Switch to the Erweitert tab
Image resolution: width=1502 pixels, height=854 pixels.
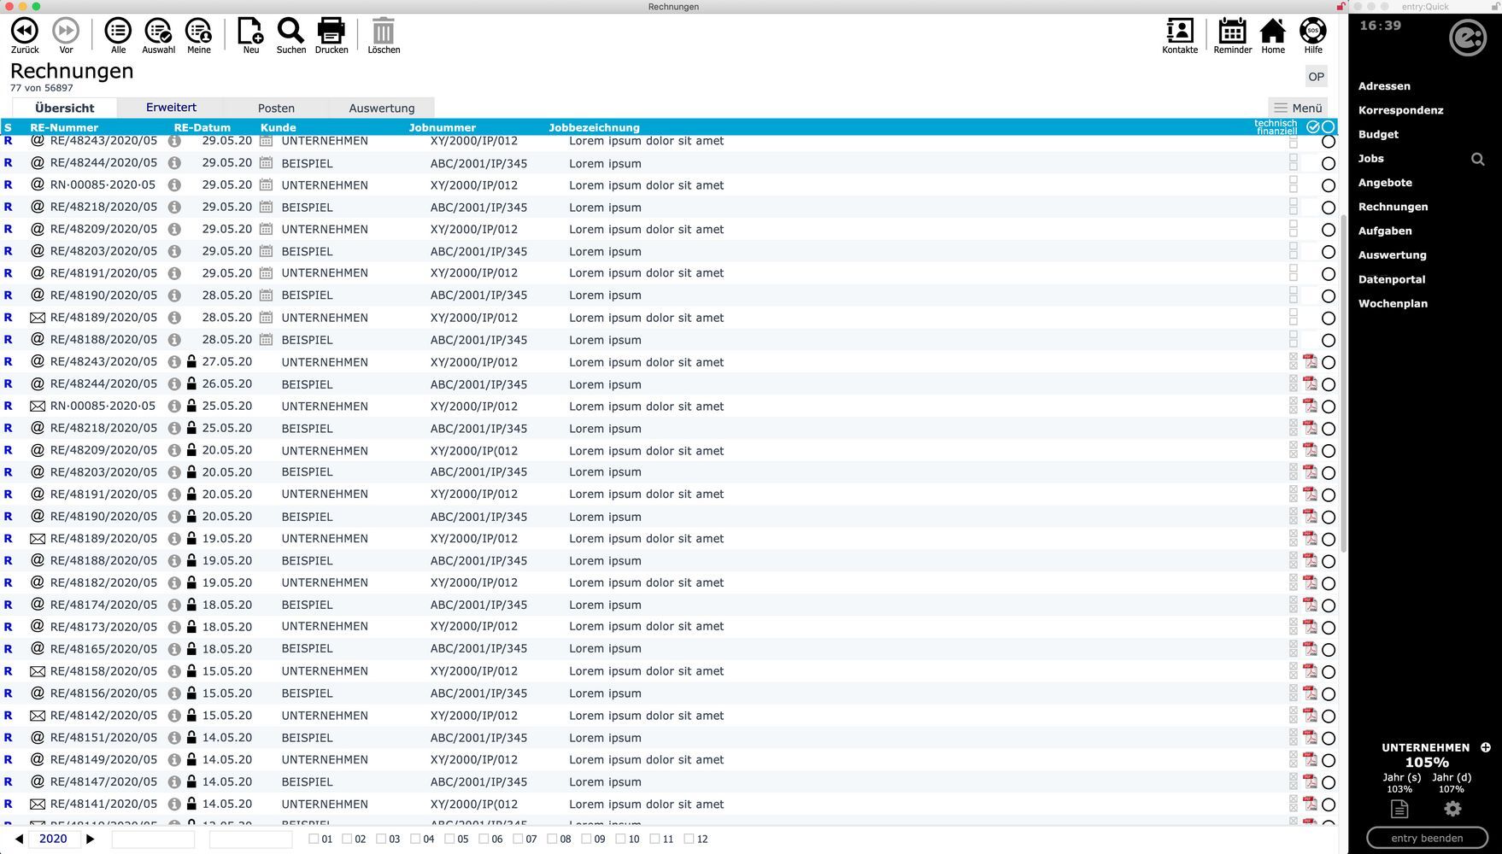[x=171, y=108]
